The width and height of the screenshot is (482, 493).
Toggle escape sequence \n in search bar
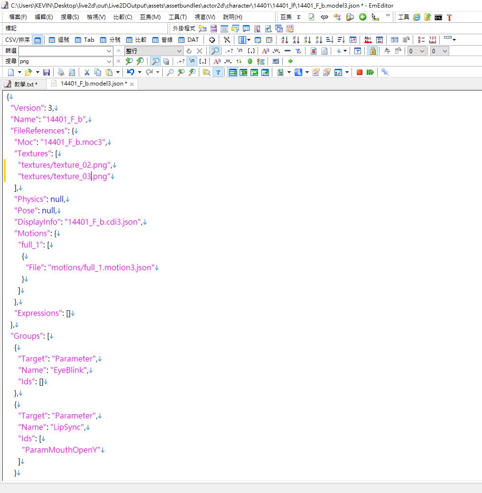[x=192, y=61]
